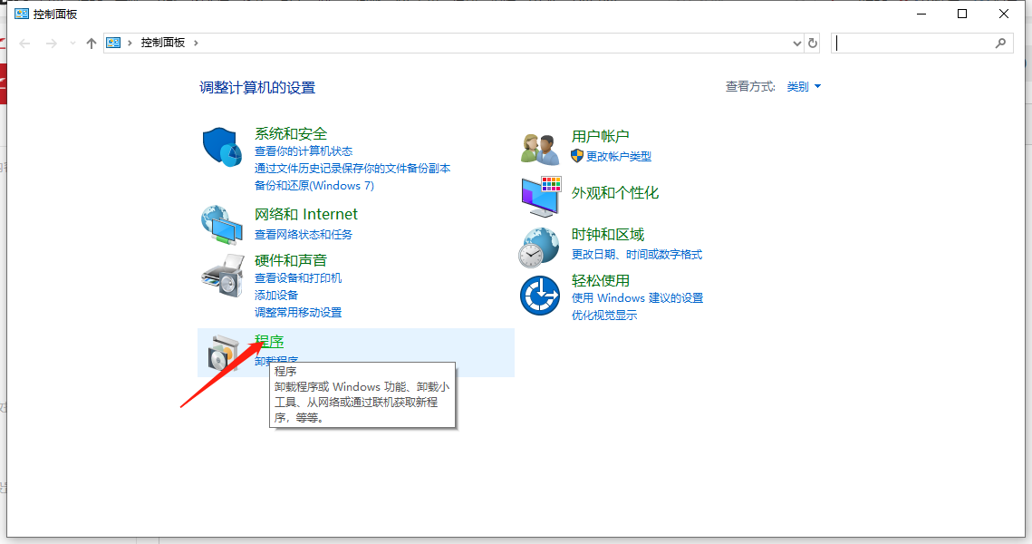Open the Appearance and Personalization monitor icon
Viewport: 1032px width, 544px height.
541,196
